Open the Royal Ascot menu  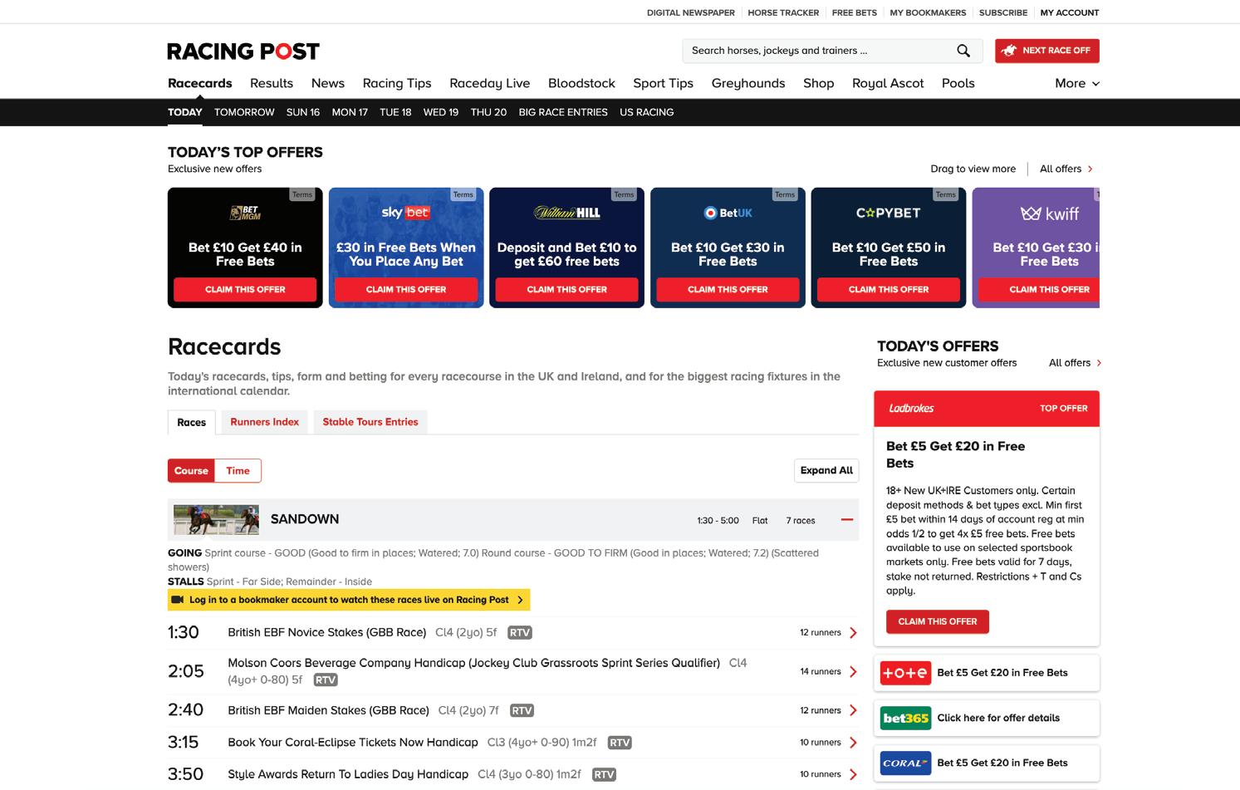click(x=888, y=83)
